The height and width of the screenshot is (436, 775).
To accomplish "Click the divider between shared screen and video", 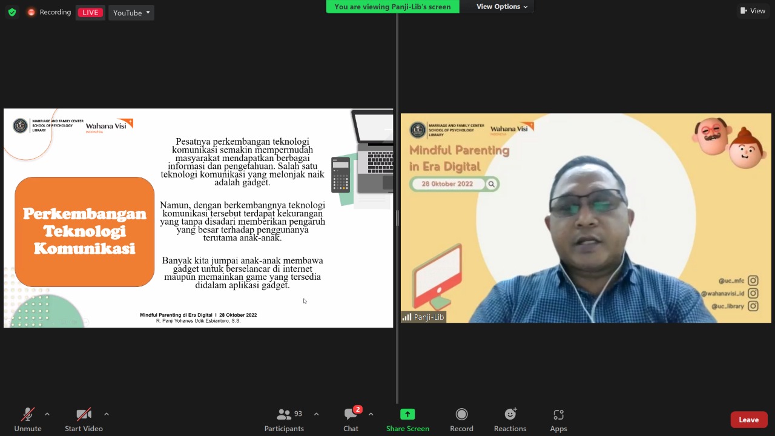I will pos(397,218).
